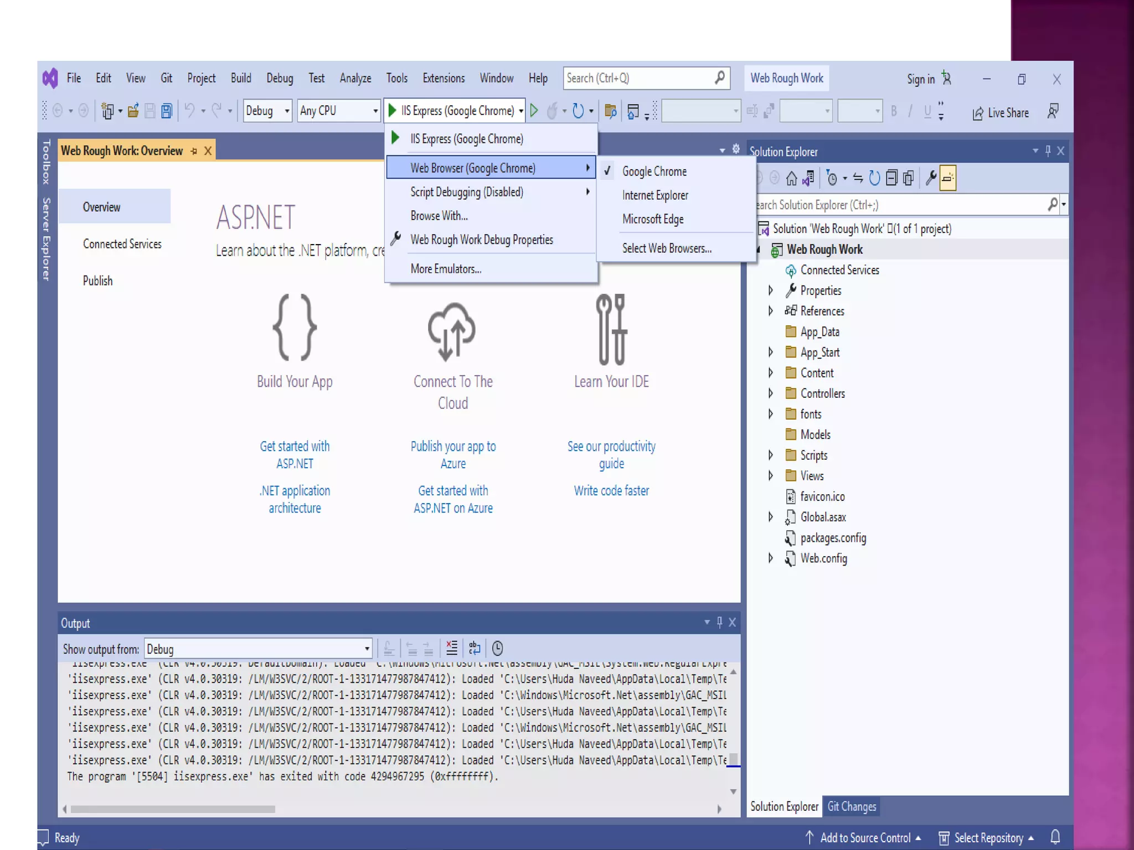Click the Solution Explorer blue Refresh icon
The image size is (1134, 850).
click(x=874, y=178)
